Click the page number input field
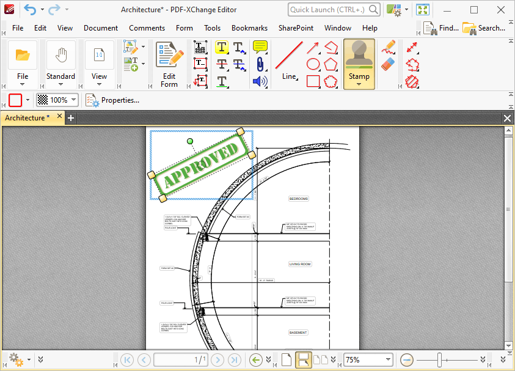Viewport: 515px width, 371px height. 180,359
